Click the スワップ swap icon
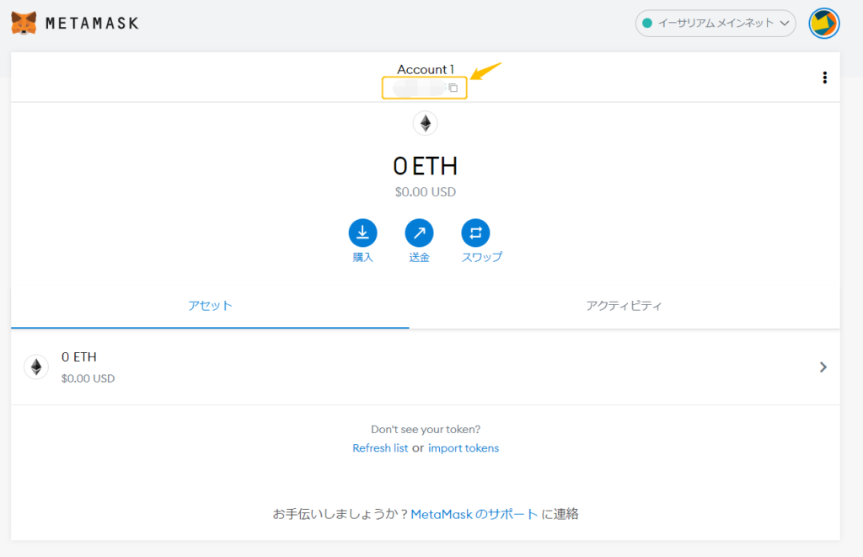The width and height of the screenshot is (863, 557). tap(475, 233)
